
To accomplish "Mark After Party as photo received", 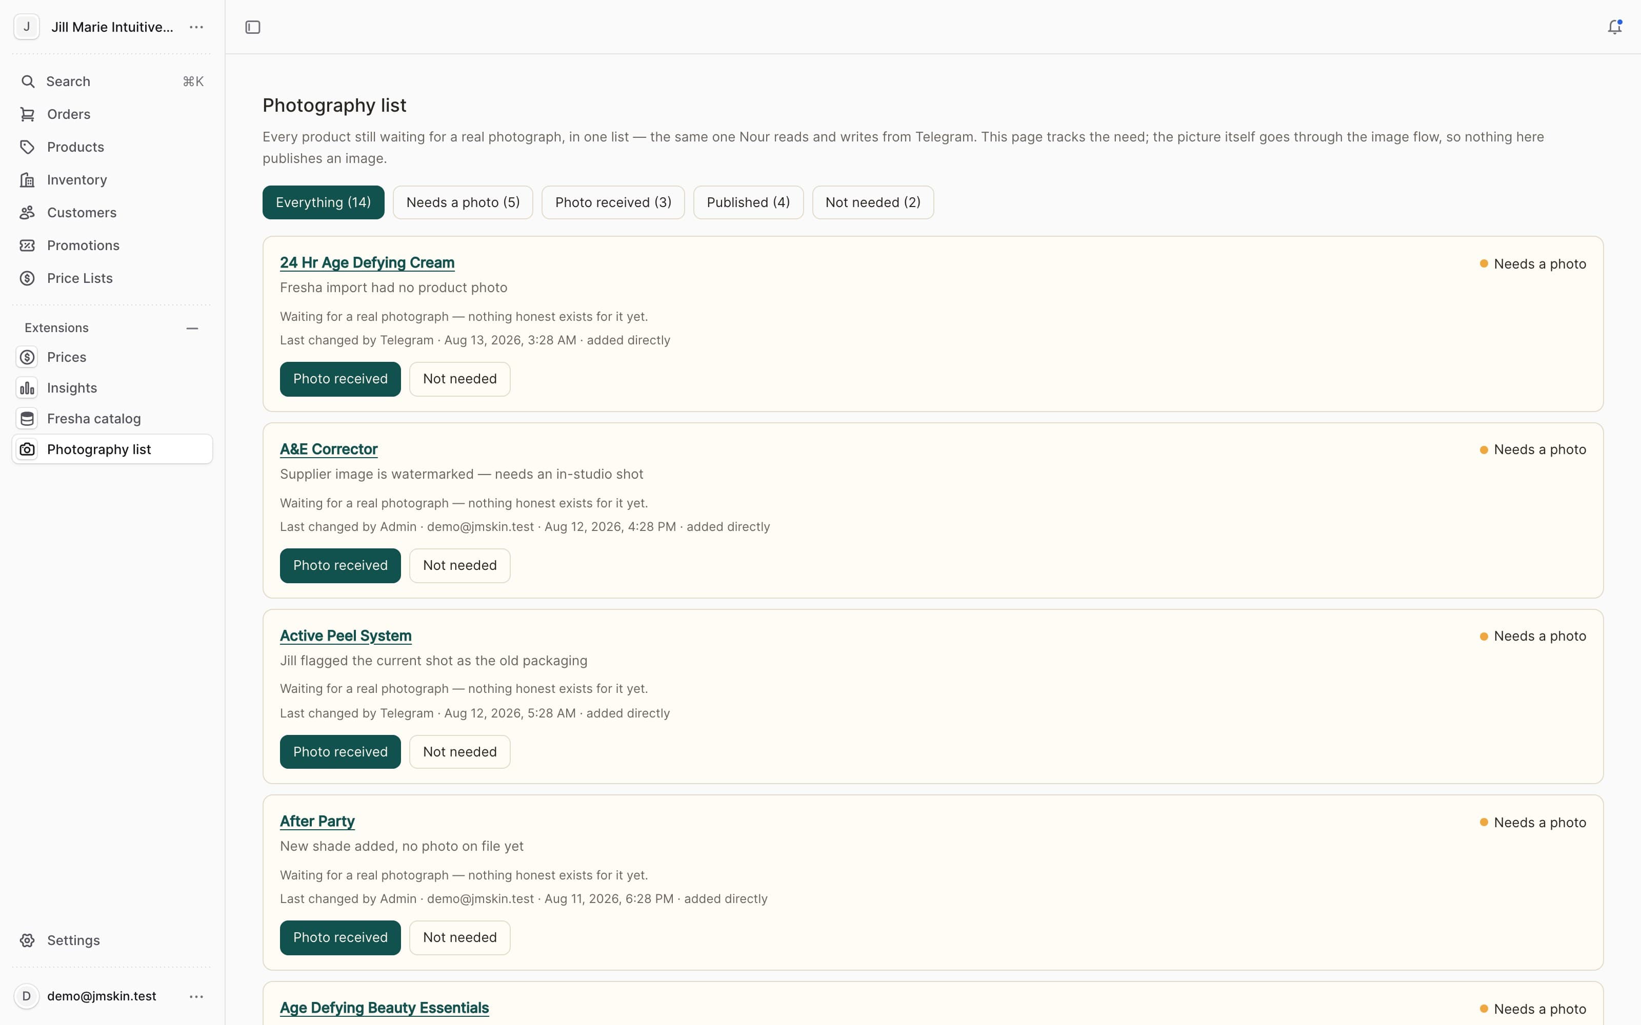I will pyautogui.click(x=341, y=937).
